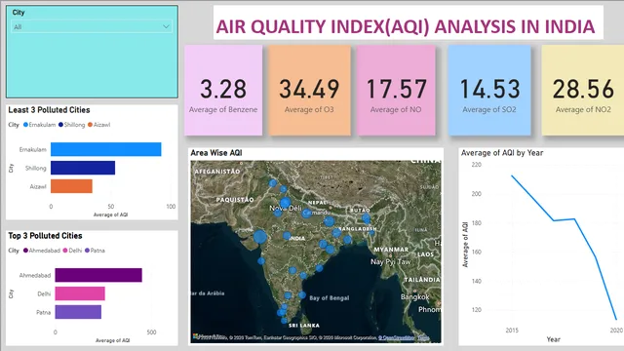Click the City dropdown chevron arrow
The width and height of the screenshot is (624, 351).
pyautogui.click(x=166, y=26)
